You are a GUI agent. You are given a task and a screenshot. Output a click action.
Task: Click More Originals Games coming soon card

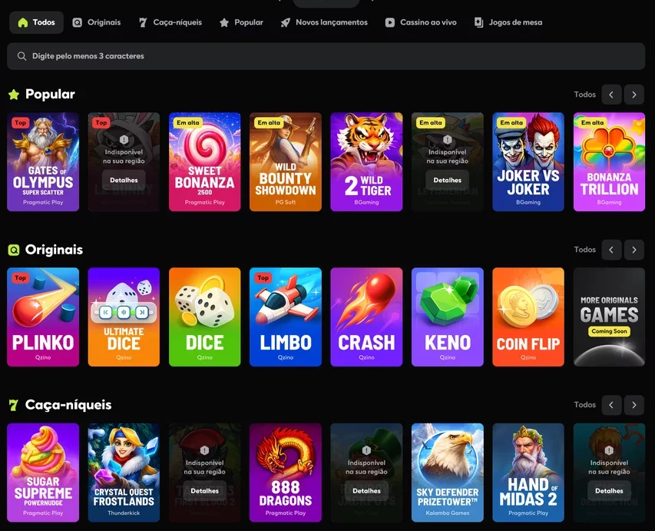point(609,317)
